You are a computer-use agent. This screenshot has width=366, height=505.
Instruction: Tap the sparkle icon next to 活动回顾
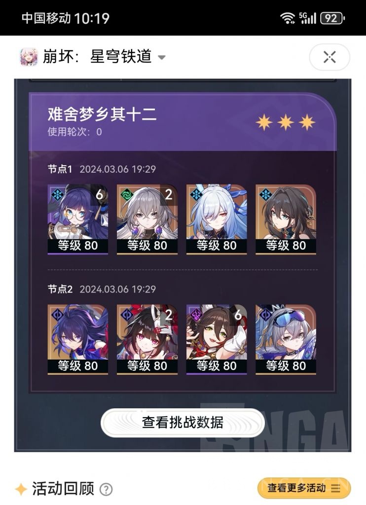coord(21,489)
